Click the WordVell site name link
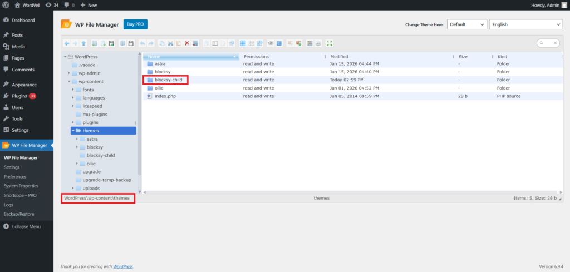This screenshot has width=570, height=272. click(28, 5)
